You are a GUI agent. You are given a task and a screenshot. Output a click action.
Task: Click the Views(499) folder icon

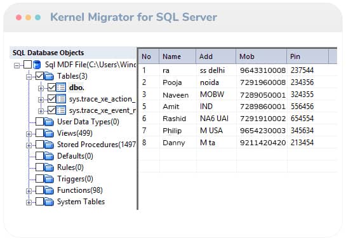[x=49, y=133]
